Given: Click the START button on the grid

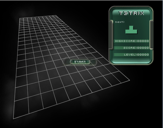Looking at the screenshot, I should click(80, 62).
